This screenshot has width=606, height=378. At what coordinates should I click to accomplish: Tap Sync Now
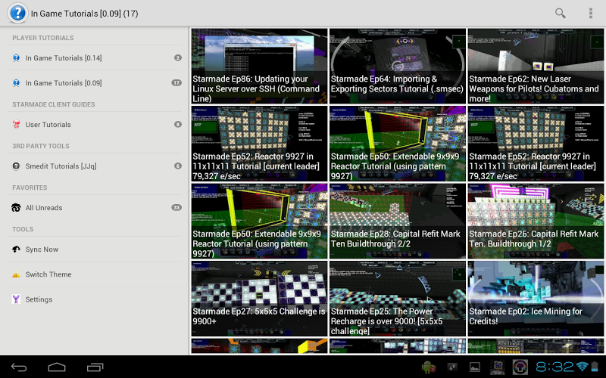click(95, 249)
